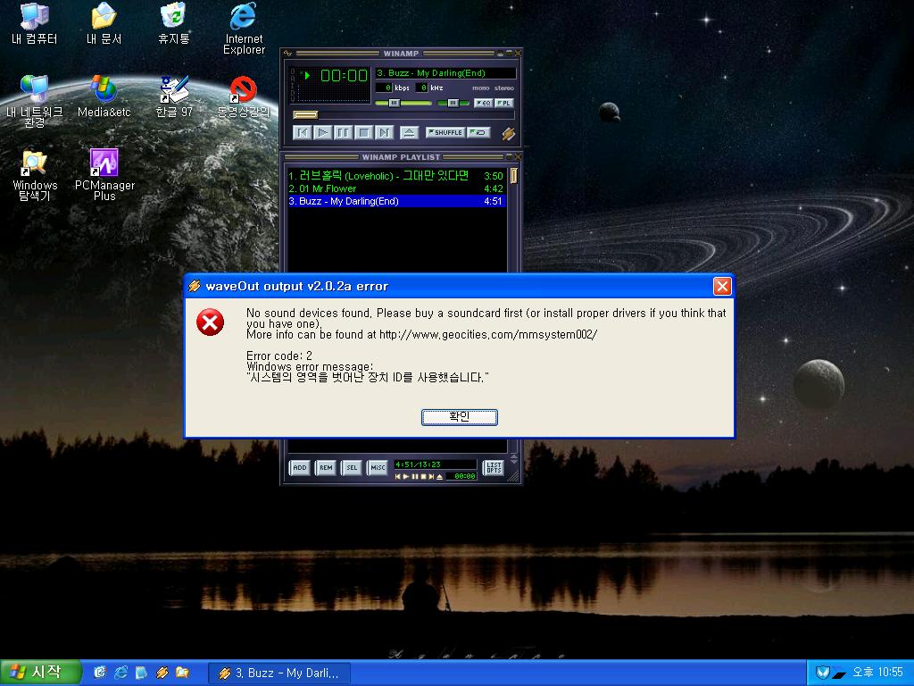Click the mini Previous button in playlist footer
Screen dimensions: 914x686
[398, 477]
